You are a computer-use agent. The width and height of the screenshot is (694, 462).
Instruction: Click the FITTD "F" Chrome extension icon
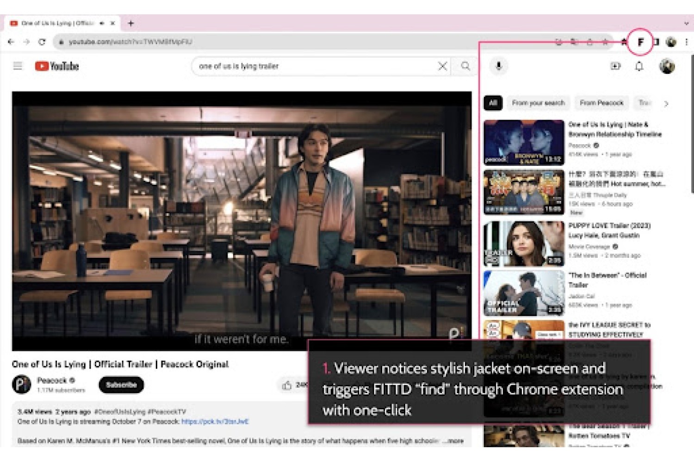(641, 42)
